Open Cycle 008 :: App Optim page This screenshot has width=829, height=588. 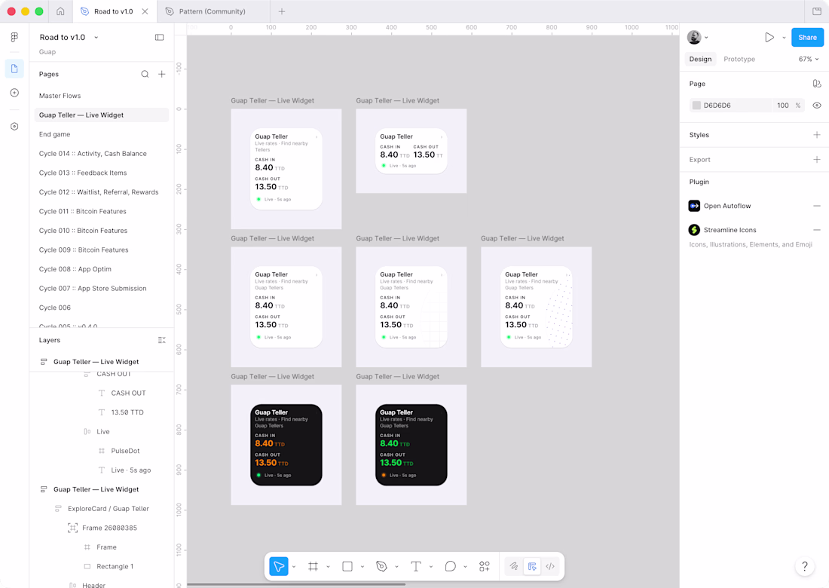tap(75, 269)
